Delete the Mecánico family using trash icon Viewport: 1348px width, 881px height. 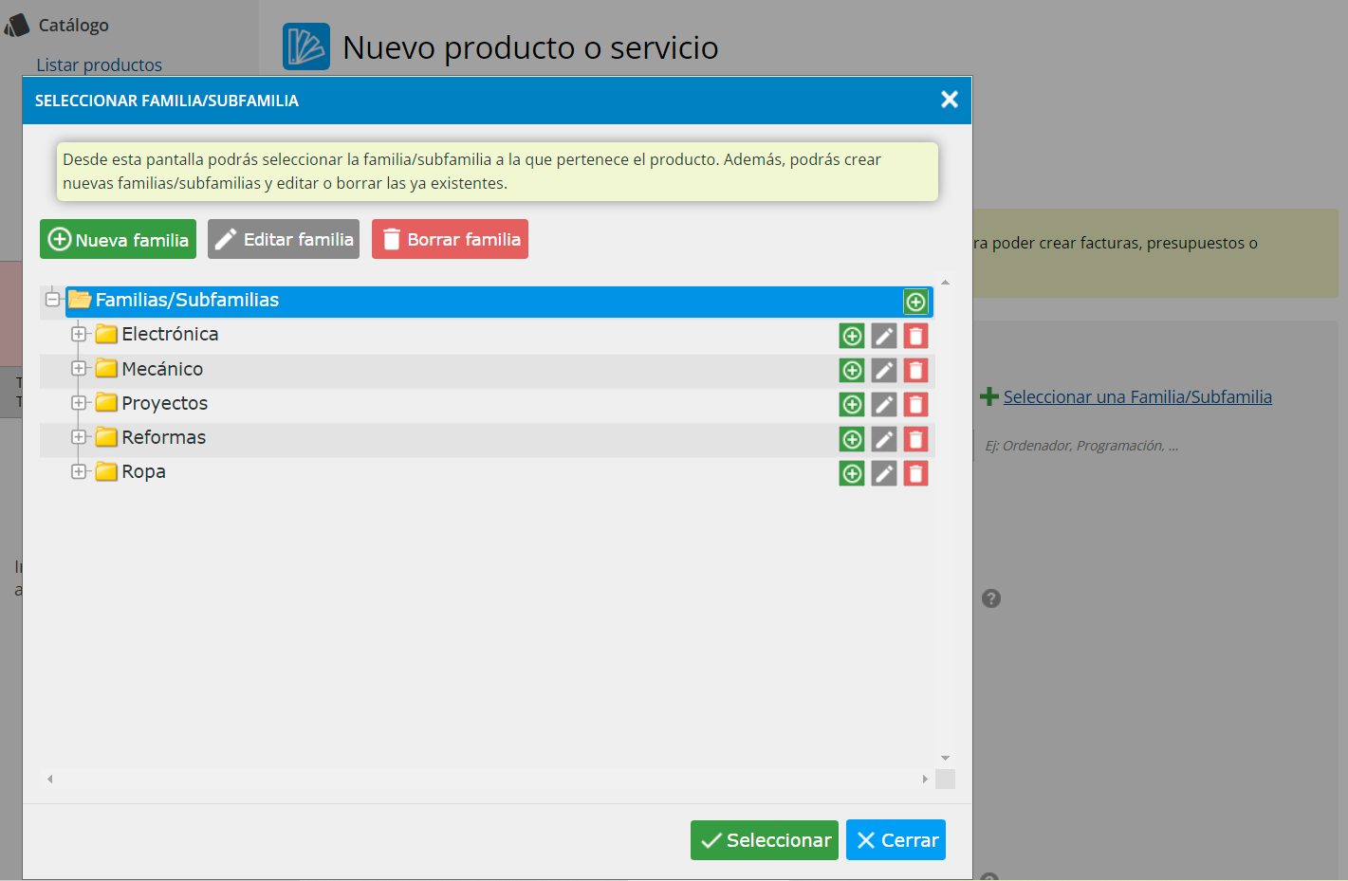tap(915, 371)
